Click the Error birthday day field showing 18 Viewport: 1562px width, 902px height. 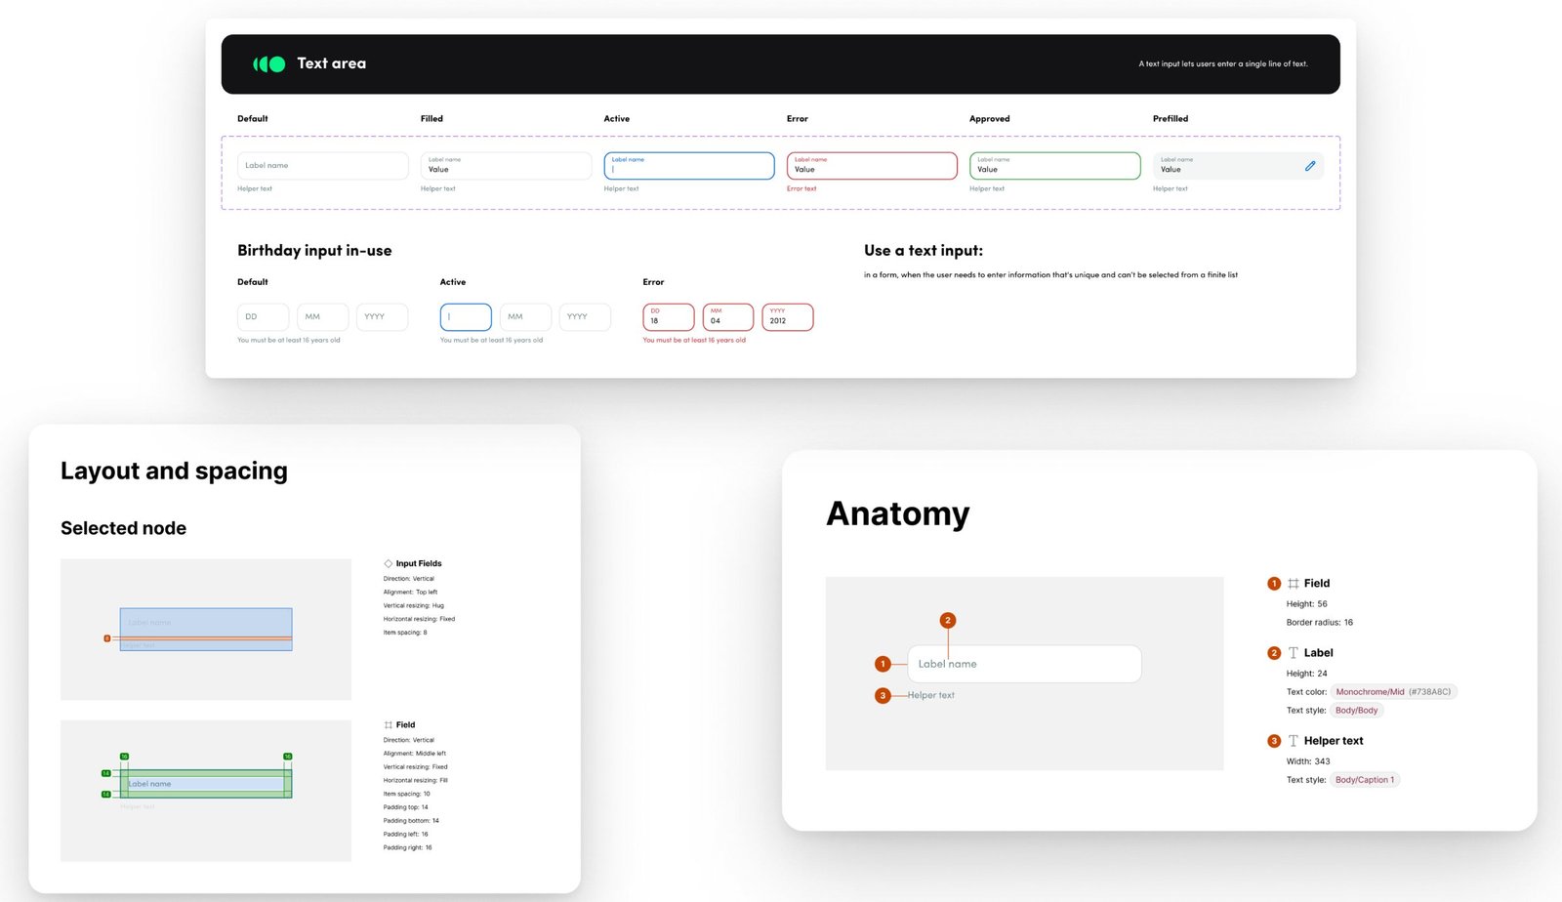tap(669, 317)
